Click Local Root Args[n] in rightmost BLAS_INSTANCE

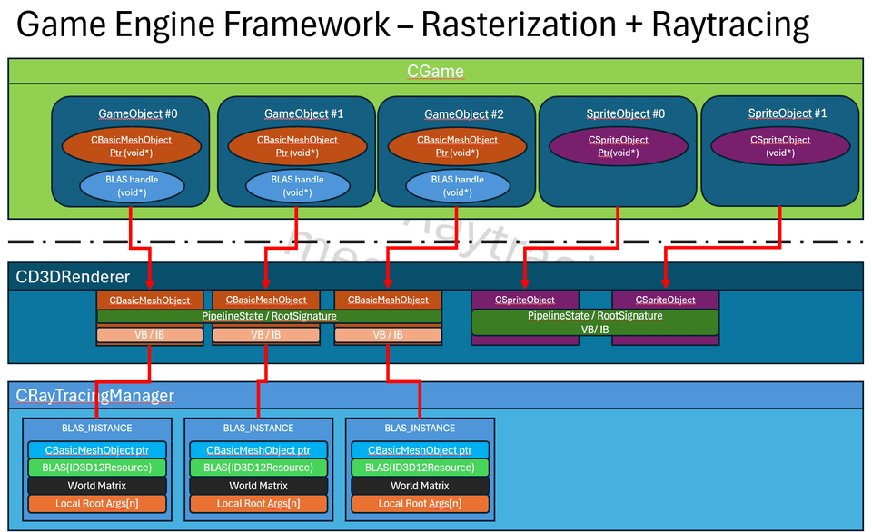(420, 504)
